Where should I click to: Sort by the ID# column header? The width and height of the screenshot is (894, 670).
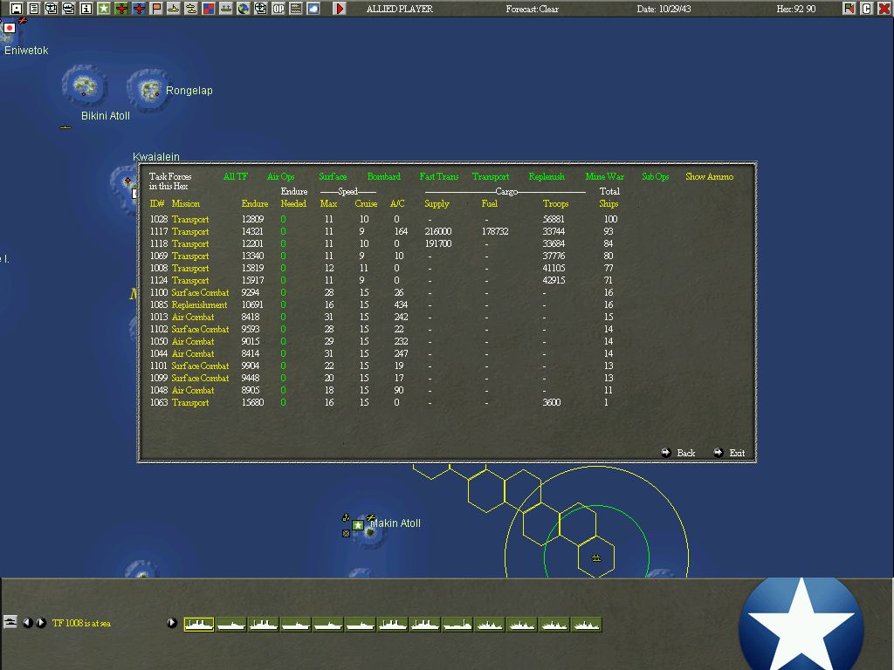[x=157, y=204]
